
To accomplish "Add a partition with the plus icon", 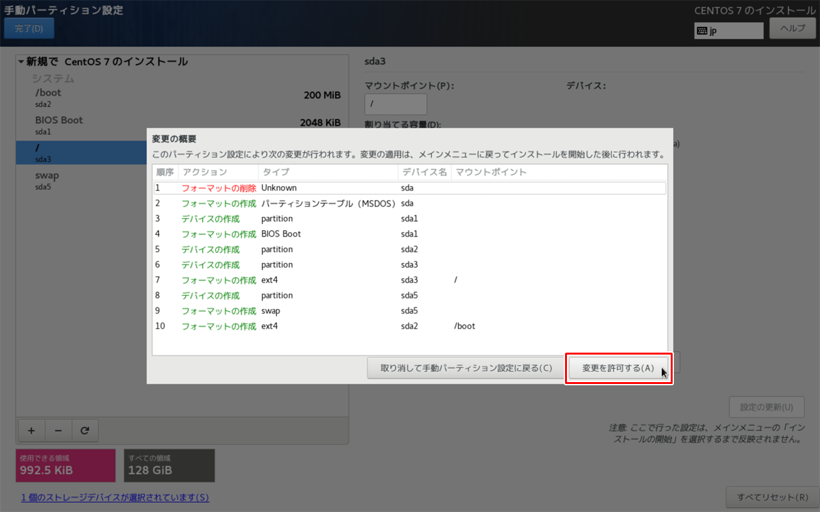I will pos(31,430).
